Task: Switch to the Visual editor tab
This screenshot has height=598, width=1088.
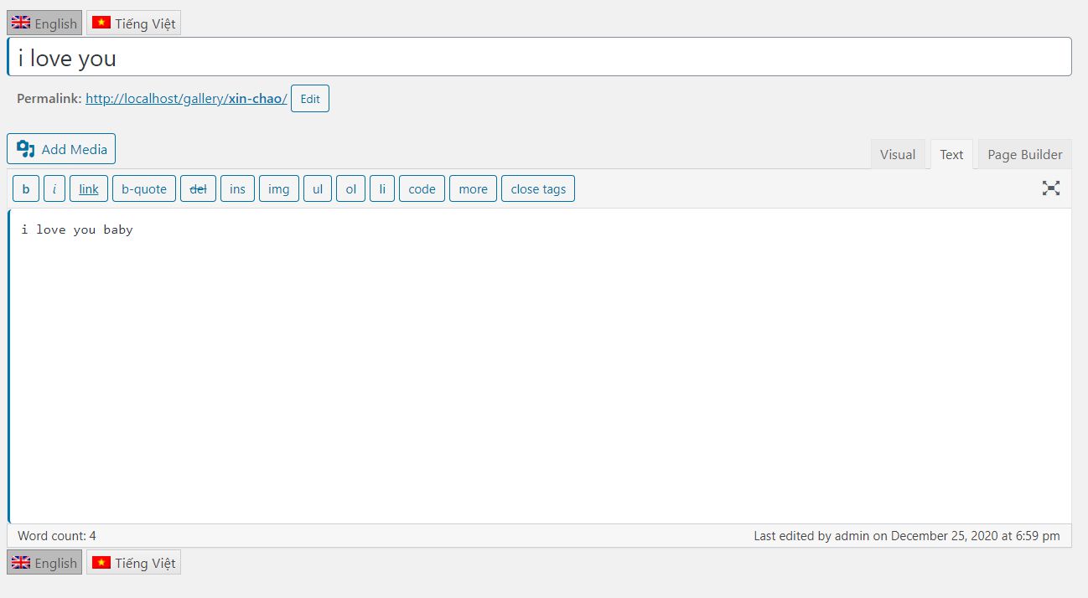Action: [x=897, y=155]
